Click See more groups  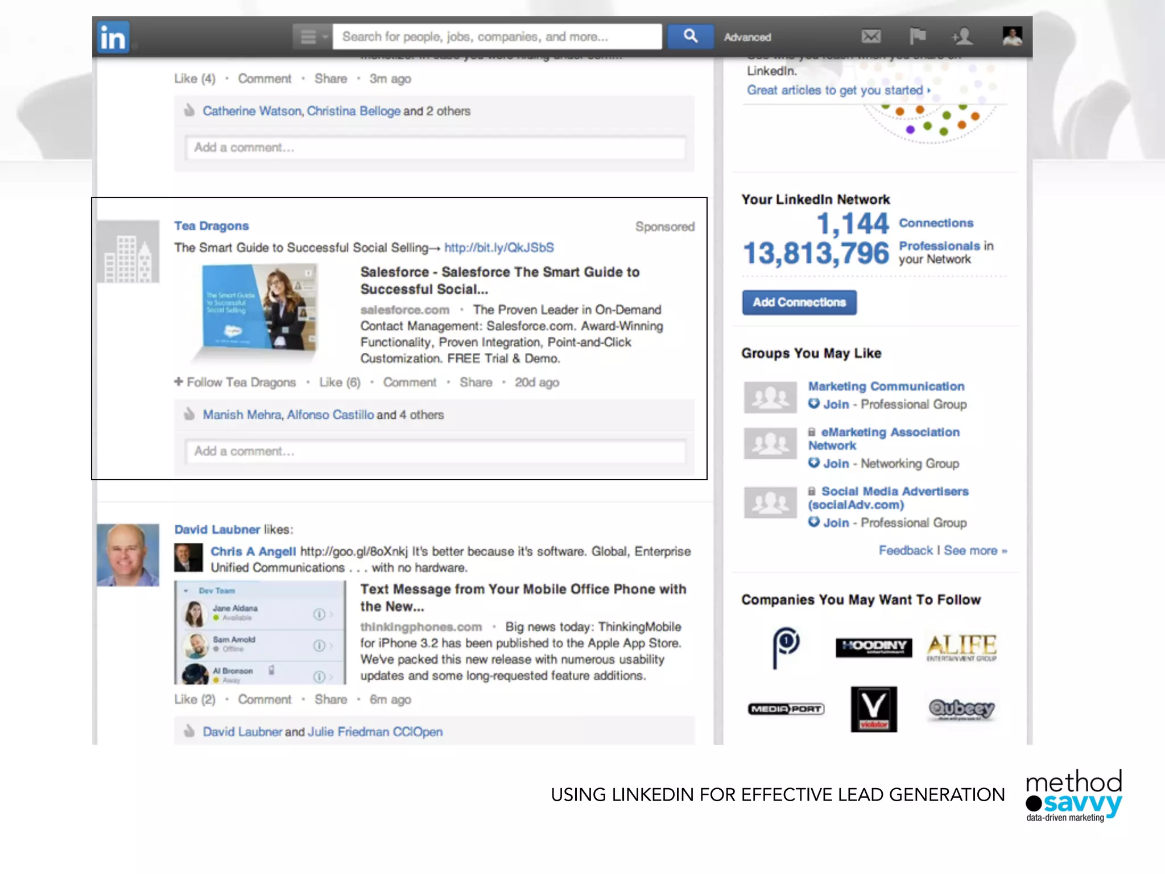tap(975, 550)
